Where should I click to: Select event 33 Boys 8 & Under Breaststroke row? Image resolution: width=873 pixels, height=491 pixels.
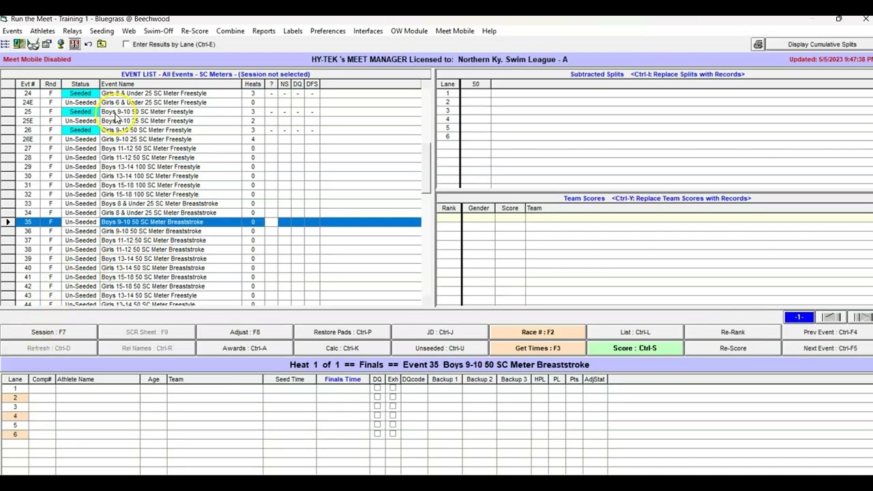pyautogui.click(x=211, y=203)
